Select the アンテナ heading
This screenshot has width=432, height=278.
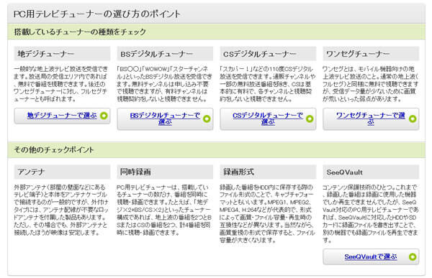click(62, 172)
